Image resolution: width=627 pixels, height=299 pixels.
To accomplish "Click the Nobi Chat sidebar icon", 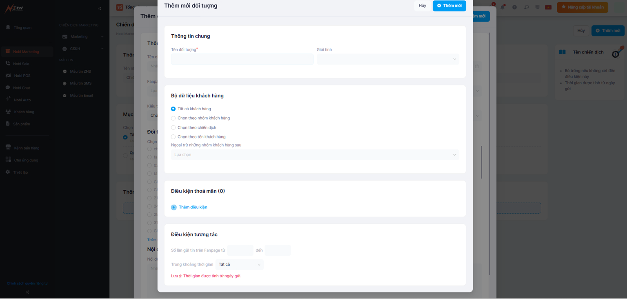I will (8, 88).
